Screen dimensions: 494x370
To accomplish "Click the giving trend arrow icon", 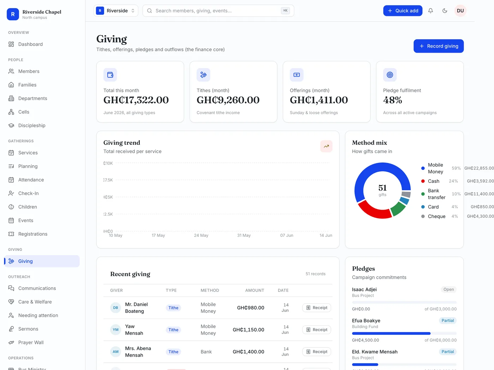I will tap(326, 146).
